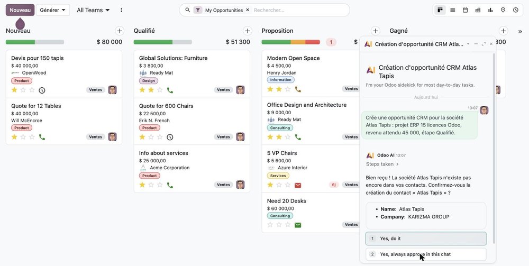Open the Graph chart view
The height and width of the screenshot is (266, 529).
[x=490, y=10]
